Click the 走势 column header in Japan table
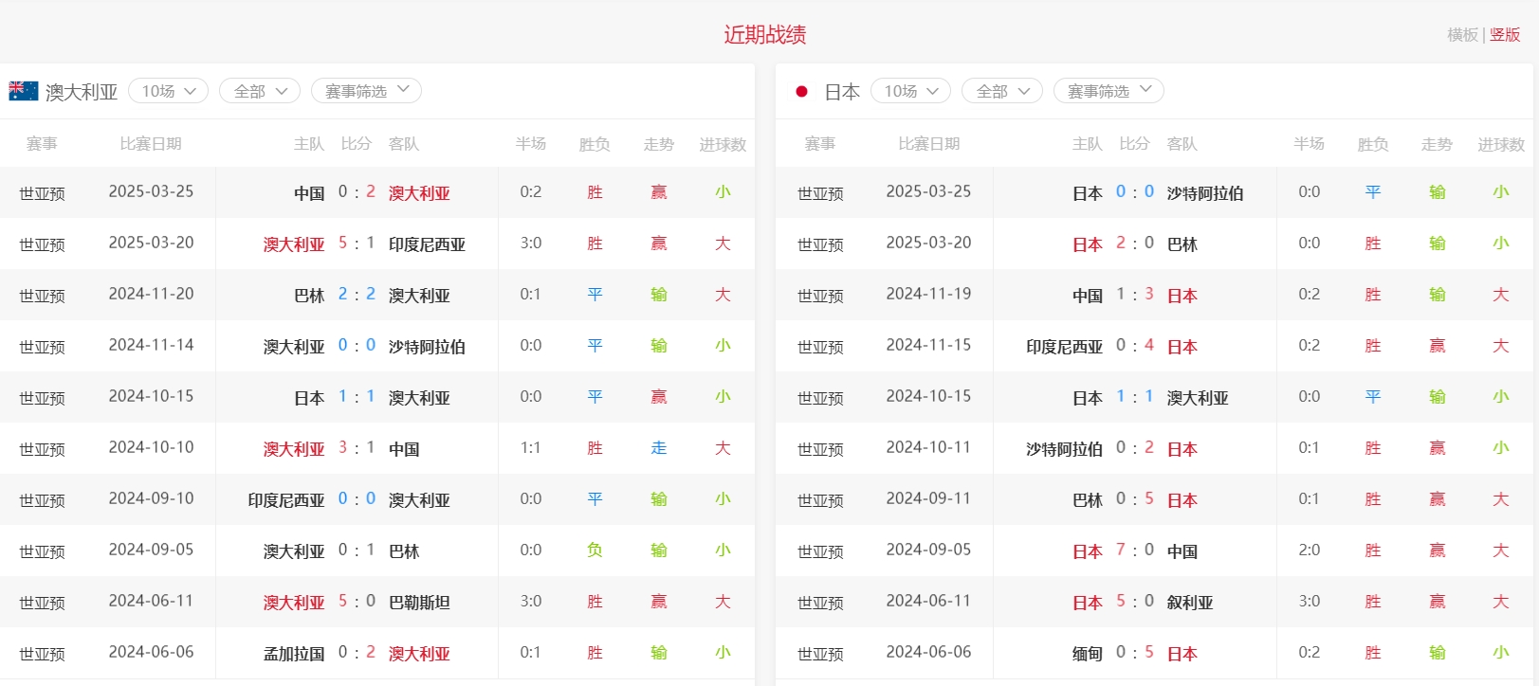The image size is (1539, 686). pyautogui.click(x=1437, y=144)
